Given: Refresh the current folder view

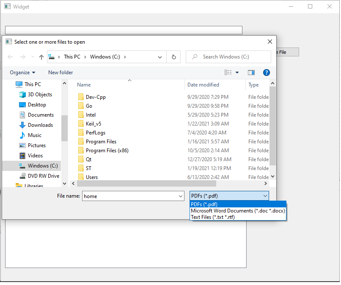Looking at the screenshot, I should pos(173,57).
